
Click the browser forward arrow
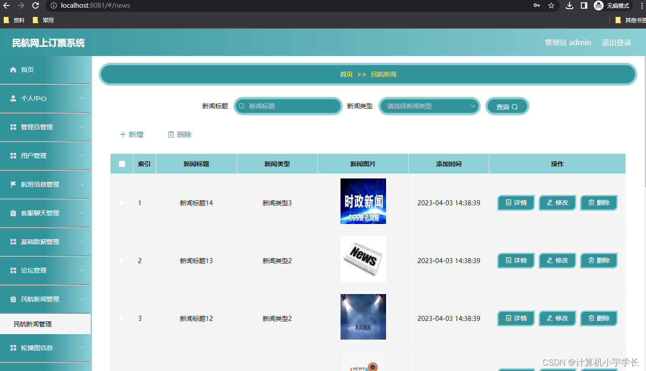point(20,5)
